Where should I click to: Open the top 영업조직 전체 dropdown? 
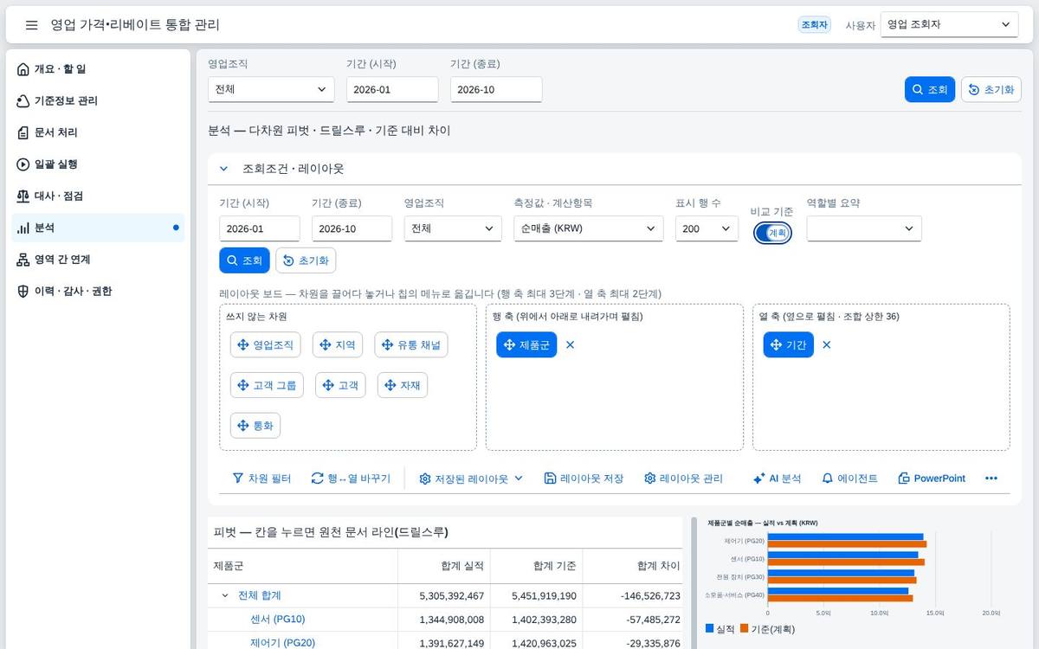tap(271, 89)
